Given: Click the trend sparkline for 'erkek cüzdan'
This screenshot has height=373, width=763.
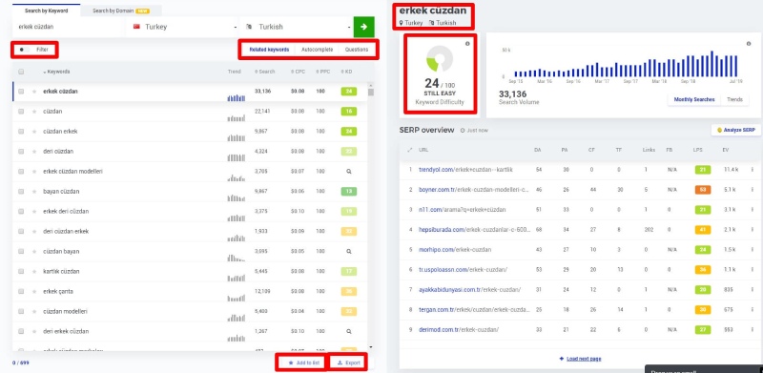Looking at the screenshot, I should [x=236, y=97].
